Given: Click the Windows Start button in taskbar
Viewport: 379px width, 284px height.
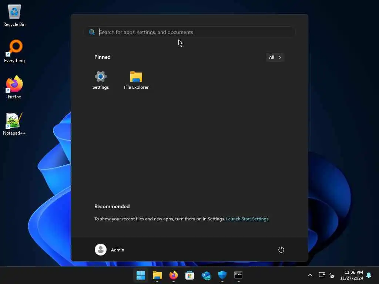Looking at the screenshot, I should [x=141, y=275].
